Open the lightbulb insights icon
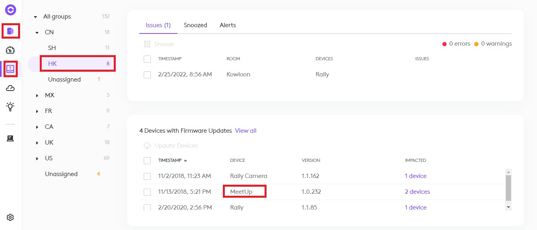537x230 pixels. click(x=11, y=106)
